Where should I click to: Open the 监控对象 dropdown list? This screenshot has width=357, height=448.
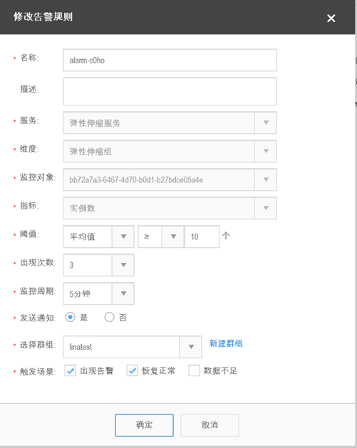(x=266, y=179)
